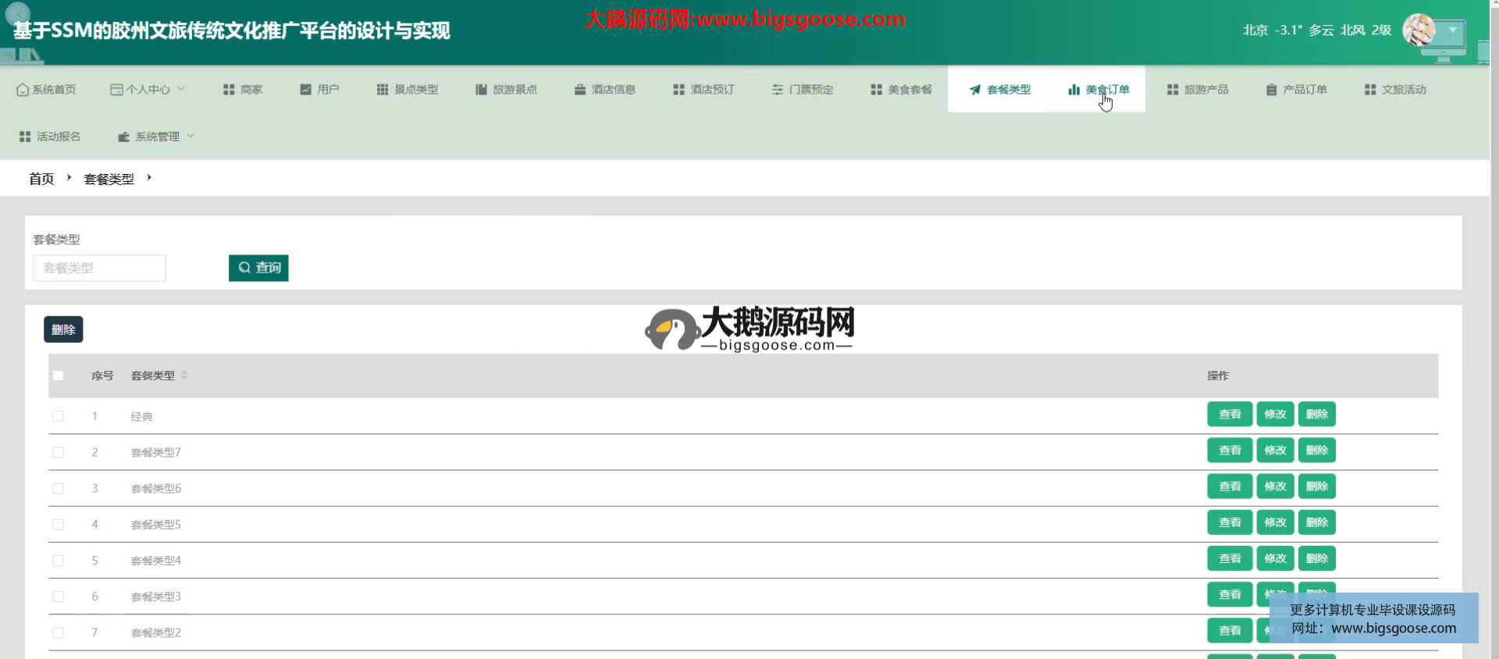Viewport: 1499px width, 659px height.
Task: Open the 旅游产品 menu item
Action: tap(1198, 90)
